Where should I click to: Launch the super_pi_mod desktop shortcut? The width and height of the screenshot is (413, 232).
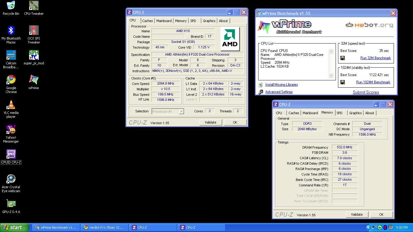coord(34,57)
